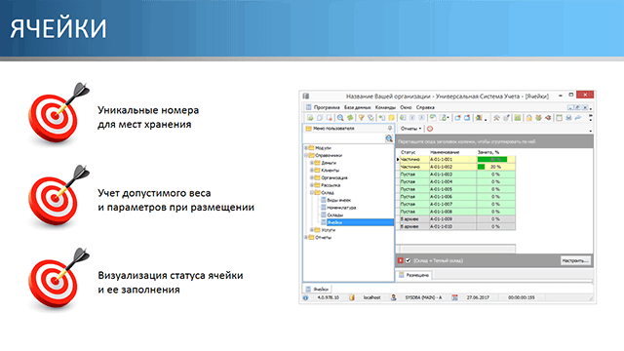Open the База данных menu
The image size is (624, 351).
[x=358, y=107]
